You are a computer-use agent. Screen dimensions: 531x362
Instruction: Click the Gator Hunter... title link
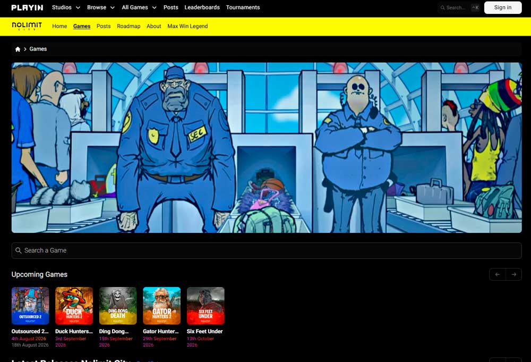point(161,331)
